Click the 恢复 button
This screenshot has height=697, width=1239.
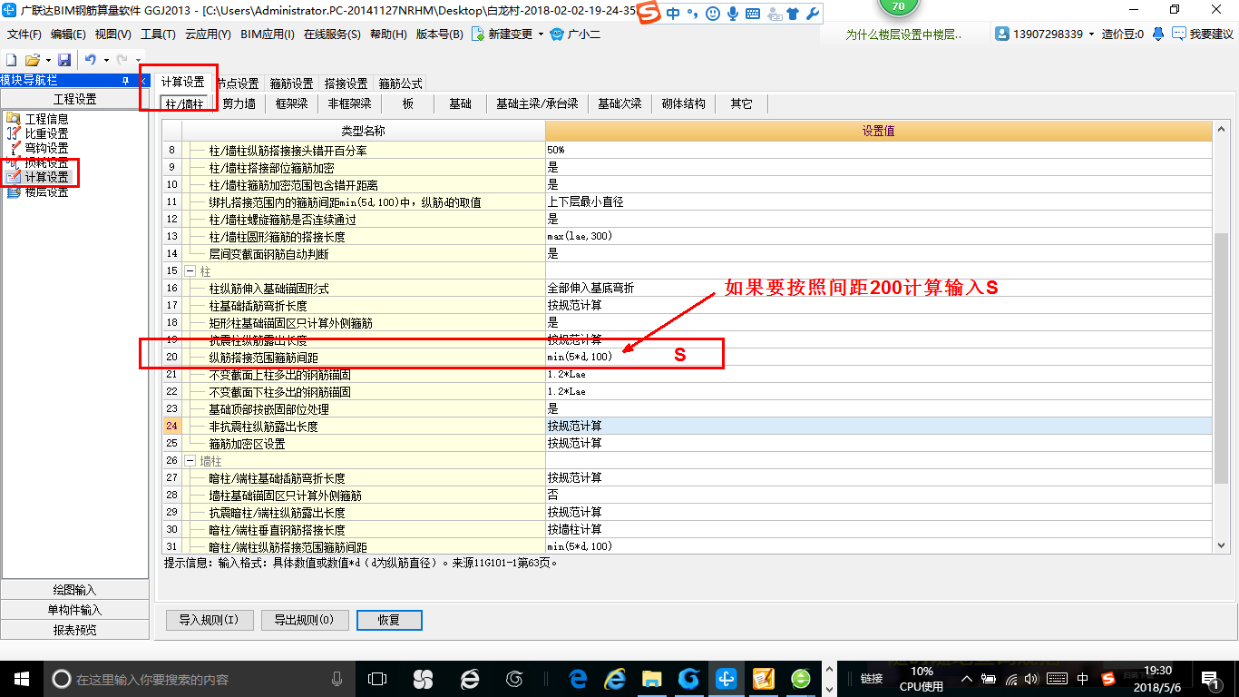pyautogui.click(x=389, y=620)
